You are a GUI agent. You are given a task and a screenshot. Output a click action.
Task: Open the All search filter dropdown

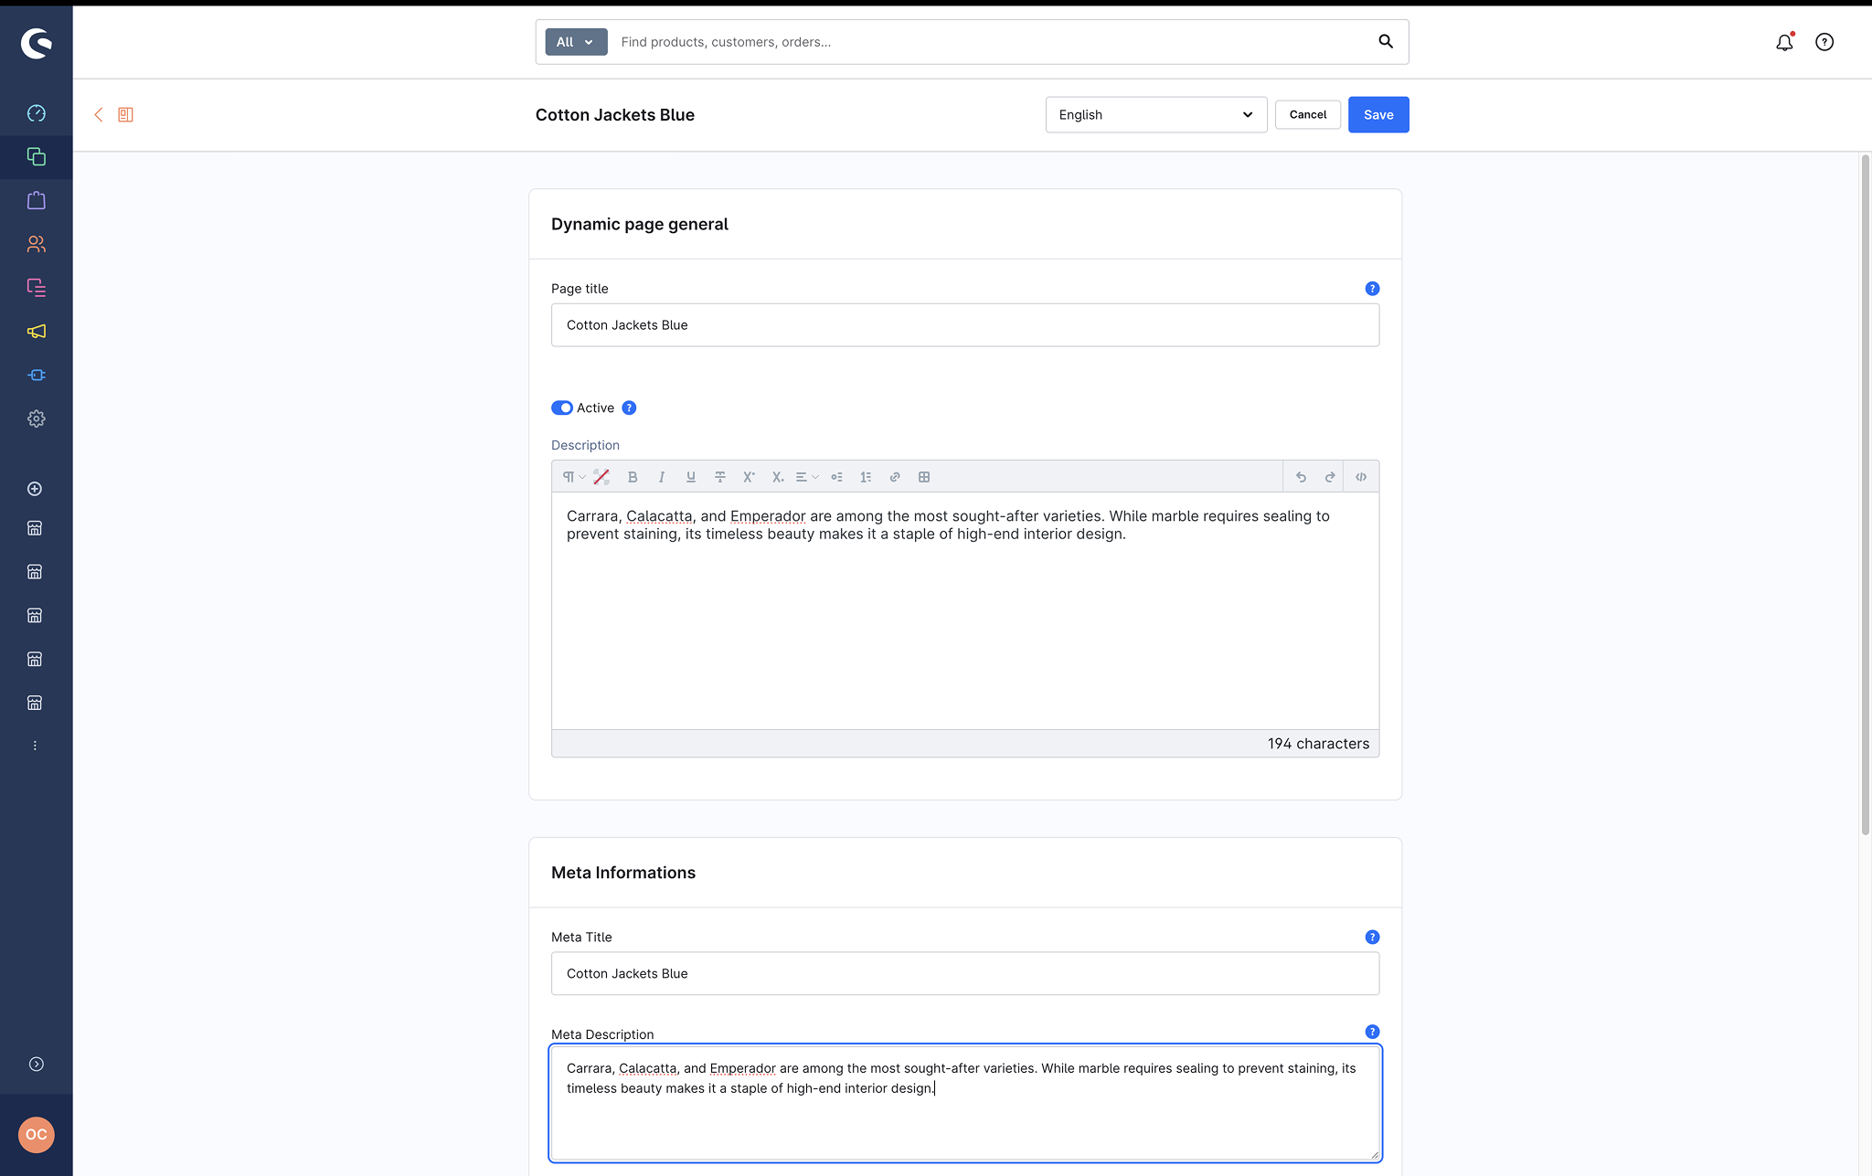pyautogui.click(x=576, y=41)
